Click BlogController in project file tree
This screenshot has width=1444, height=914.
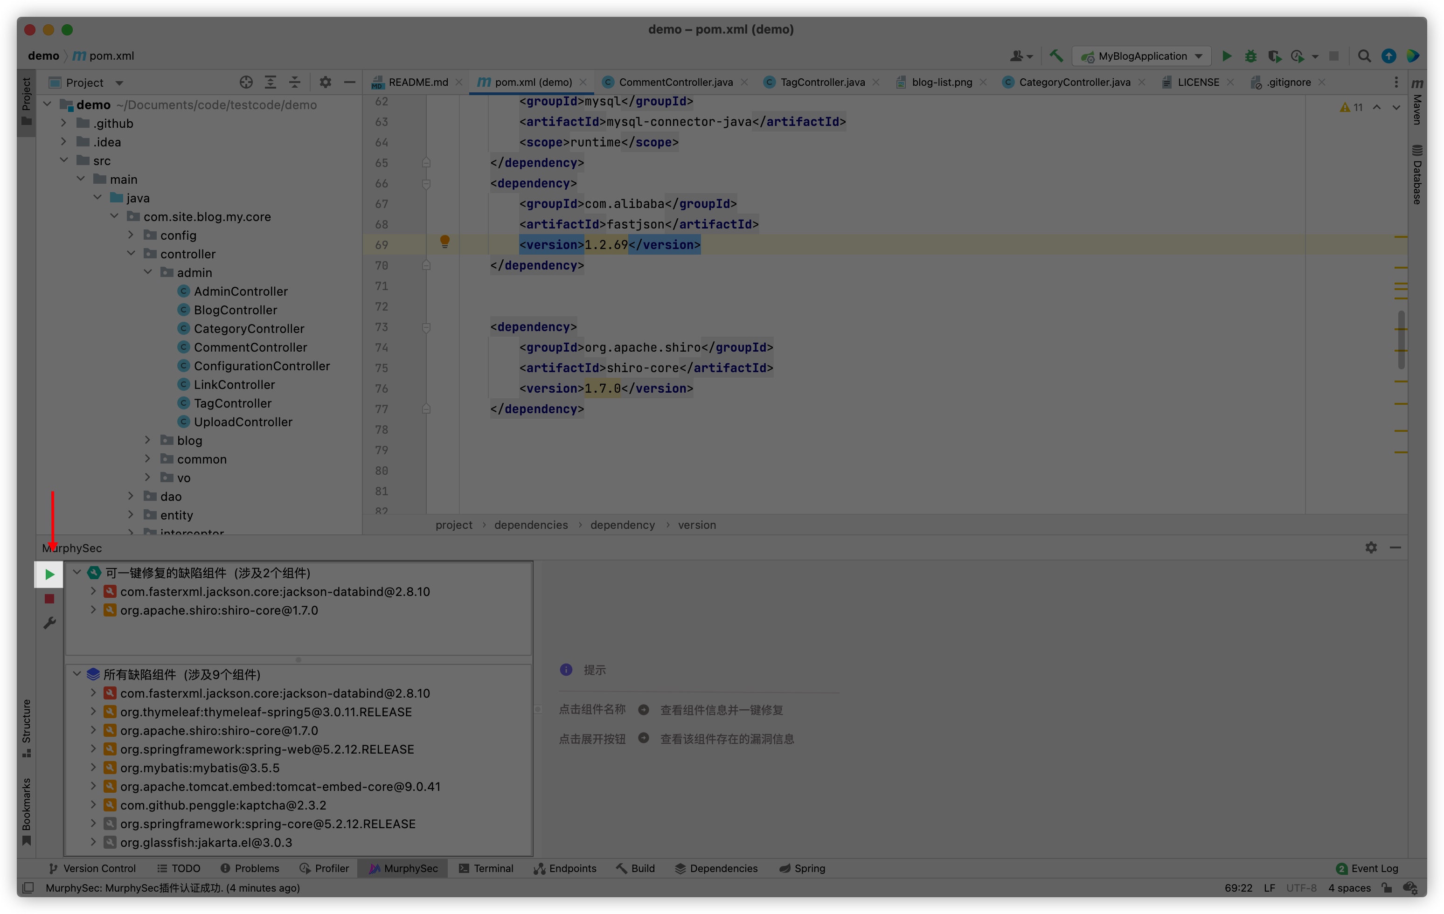[x=234, y=309]
